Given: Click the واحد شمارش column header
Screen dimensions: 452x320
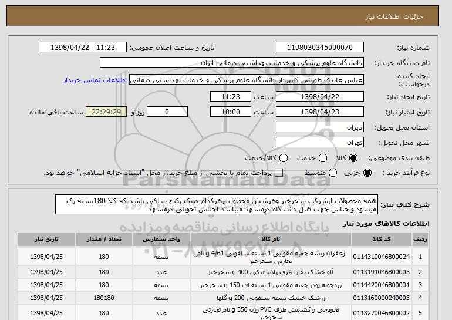Looking at the screenshot, I should coord(161,240).
